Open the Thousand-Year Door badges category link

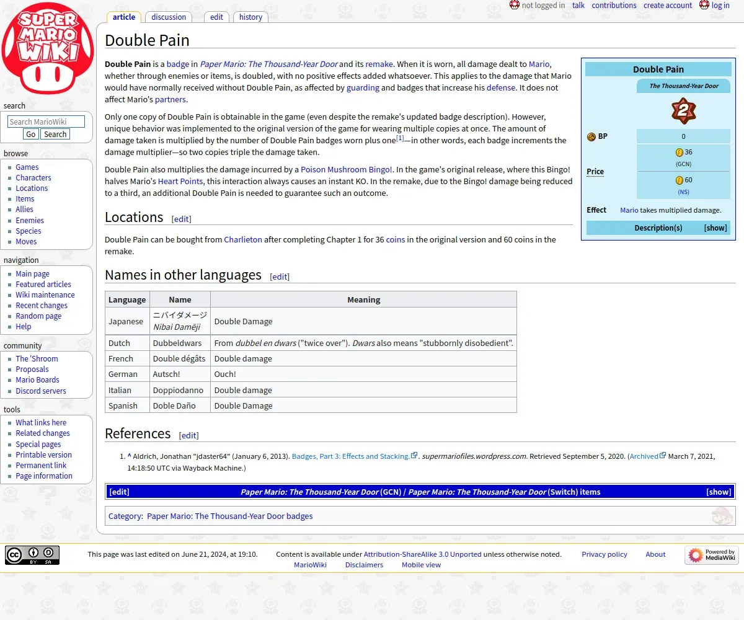(229, 516)
